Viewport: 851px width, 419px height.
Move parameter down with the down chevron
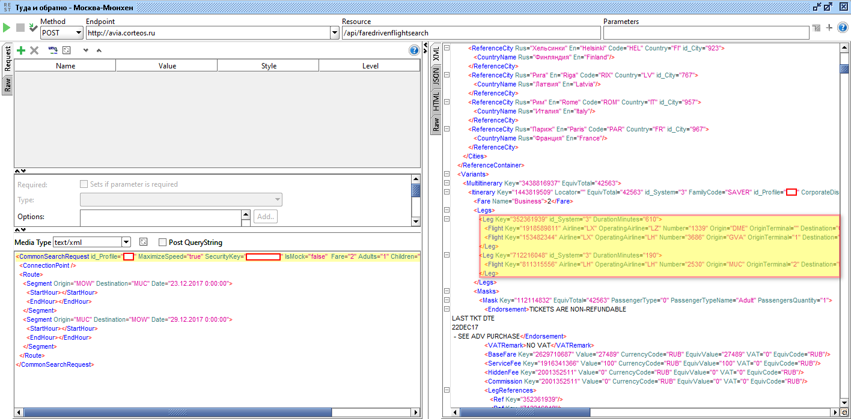click(85, 50)
